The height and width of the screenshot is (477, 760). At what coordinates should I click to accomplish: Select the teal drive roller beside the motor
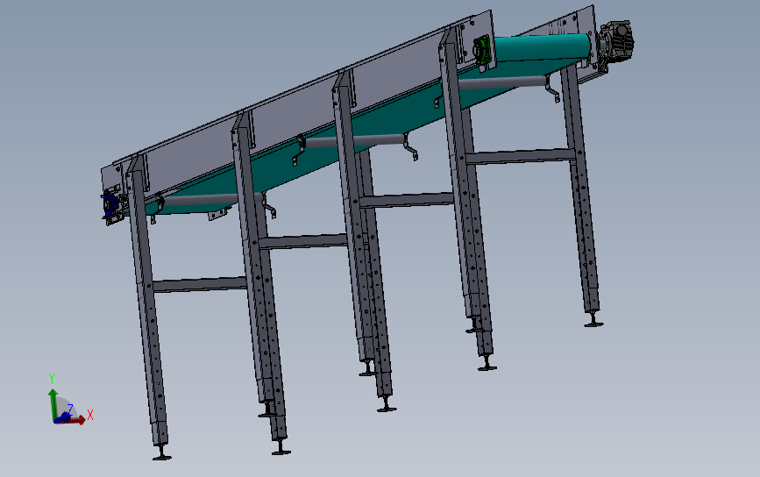tap(543, 47)
